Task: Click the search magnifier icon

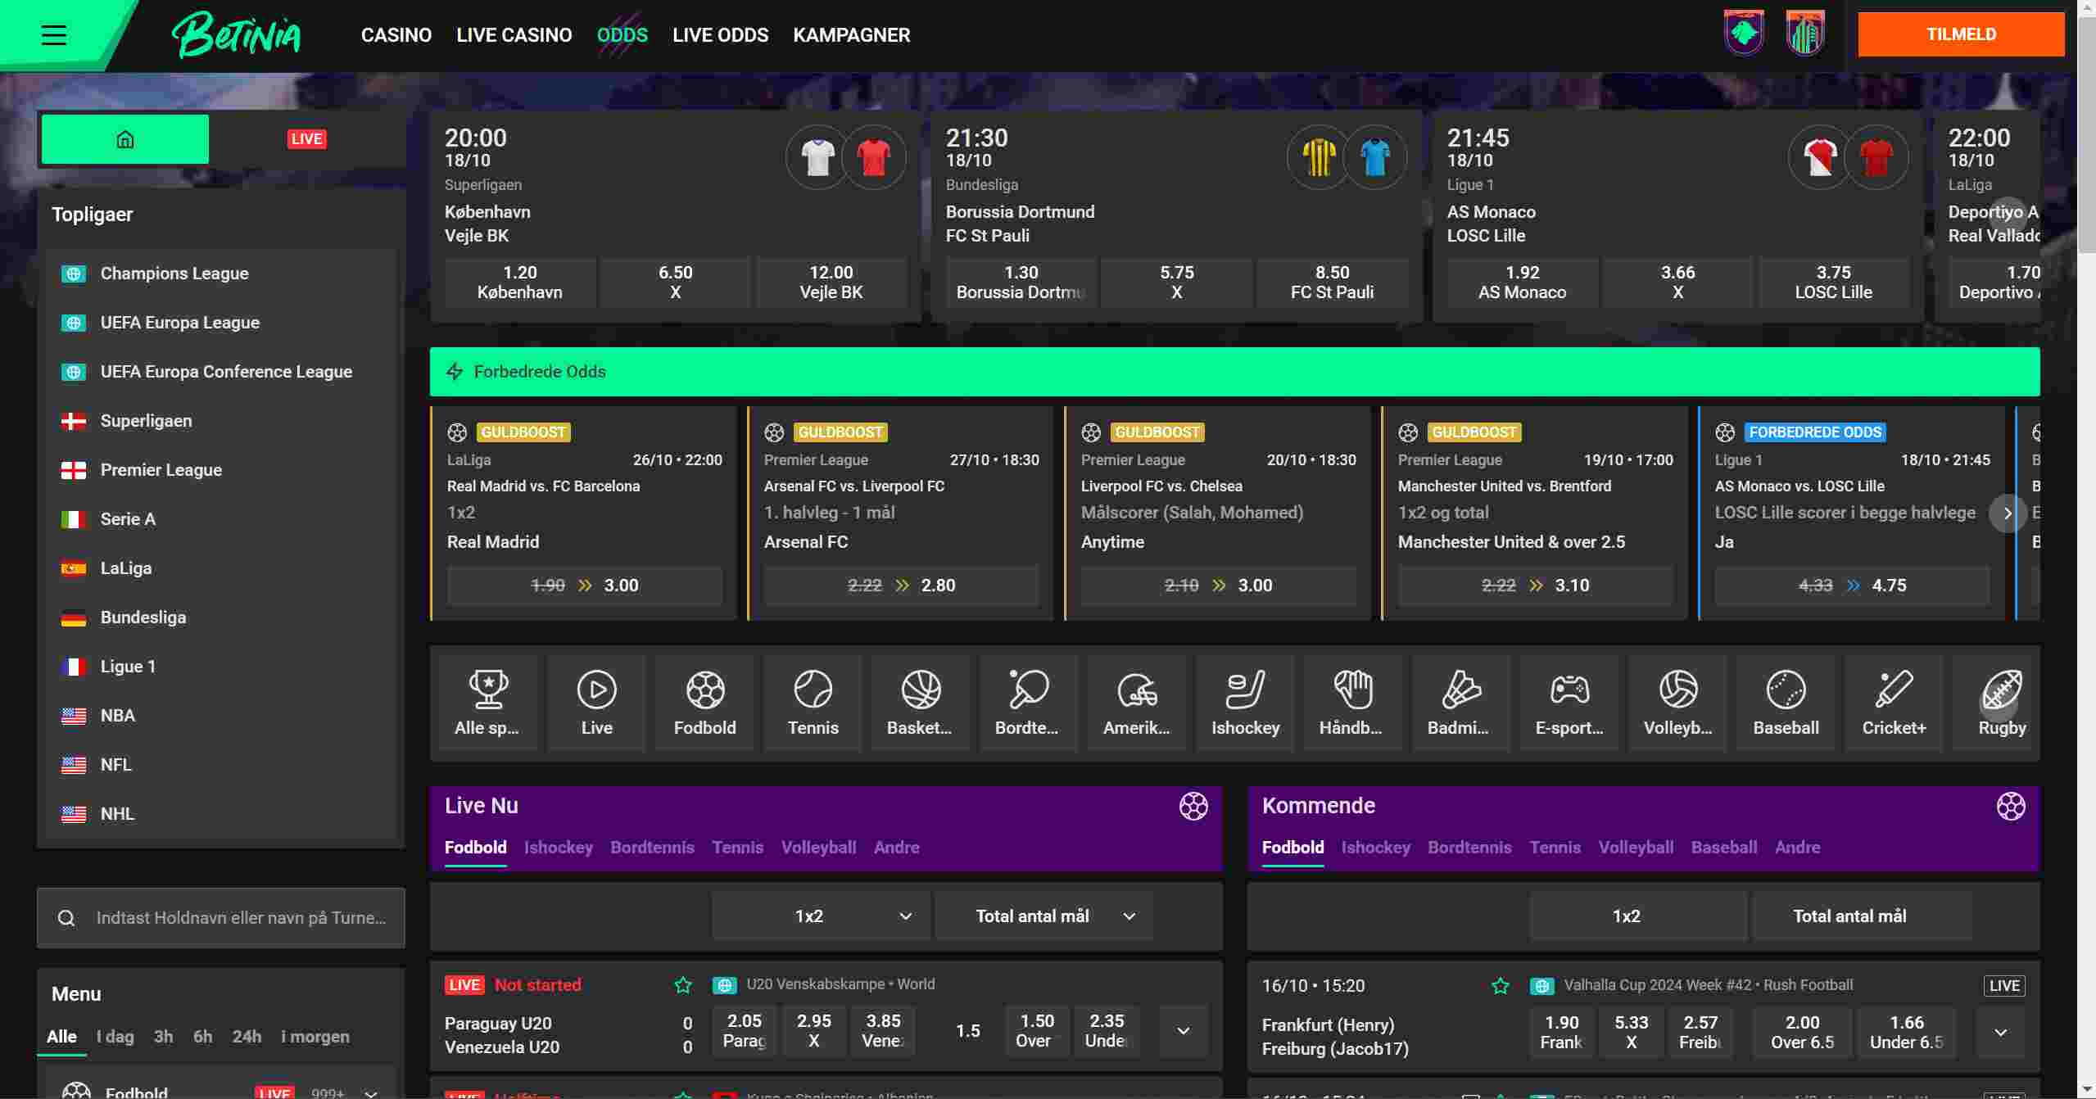Action: coord(67,918)
